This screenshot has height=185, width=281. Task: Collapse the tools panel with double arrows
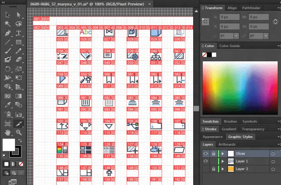coord(3,2)
